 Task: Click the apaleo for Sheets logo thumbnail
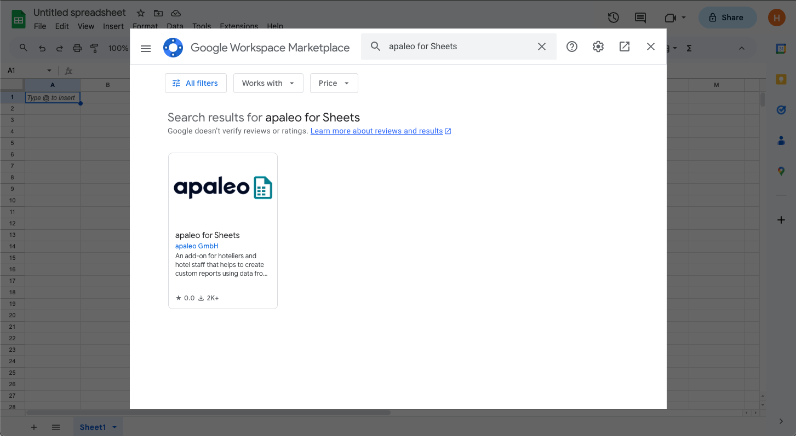click(223, 188)
